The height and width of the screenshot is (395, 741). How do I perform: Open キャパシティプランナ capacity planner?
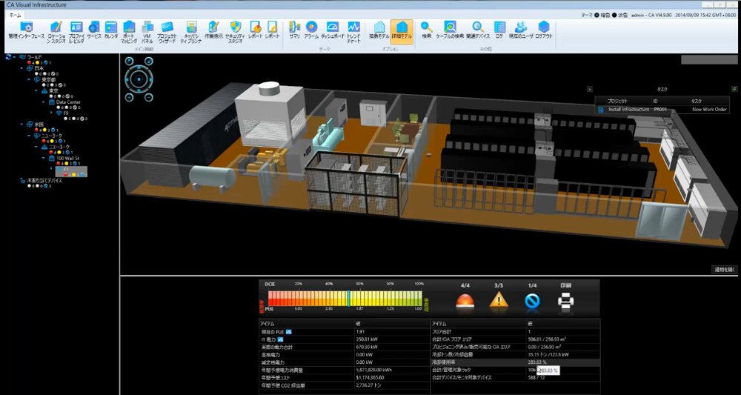click(x=191, y=32)
